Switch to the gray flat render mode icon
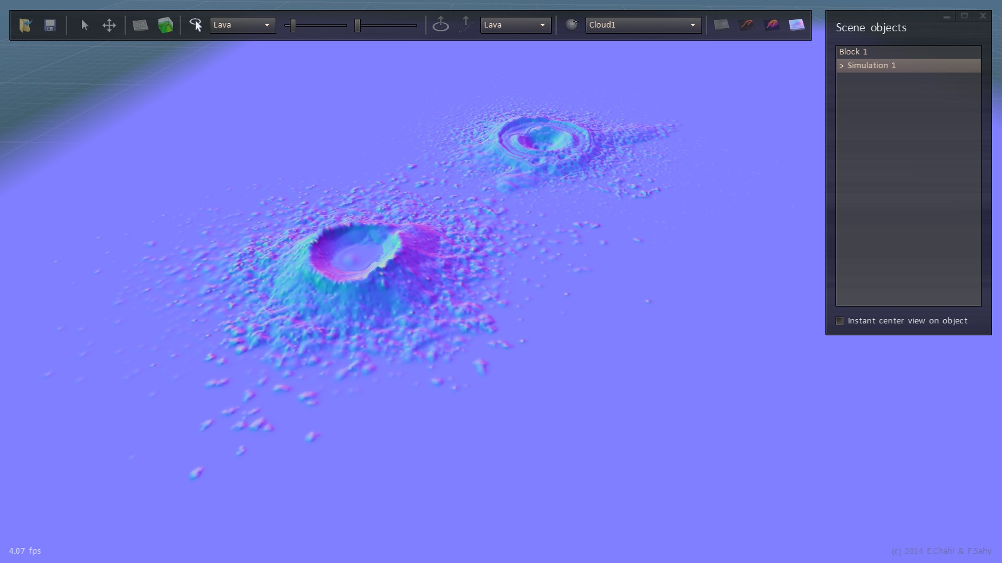 [721, 24]
